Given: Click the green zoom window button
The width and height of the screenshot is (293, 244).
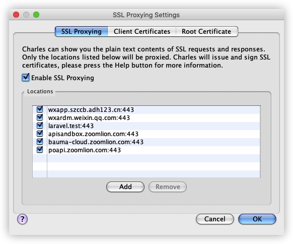Looking at the screenshot, I should [36, 15].
